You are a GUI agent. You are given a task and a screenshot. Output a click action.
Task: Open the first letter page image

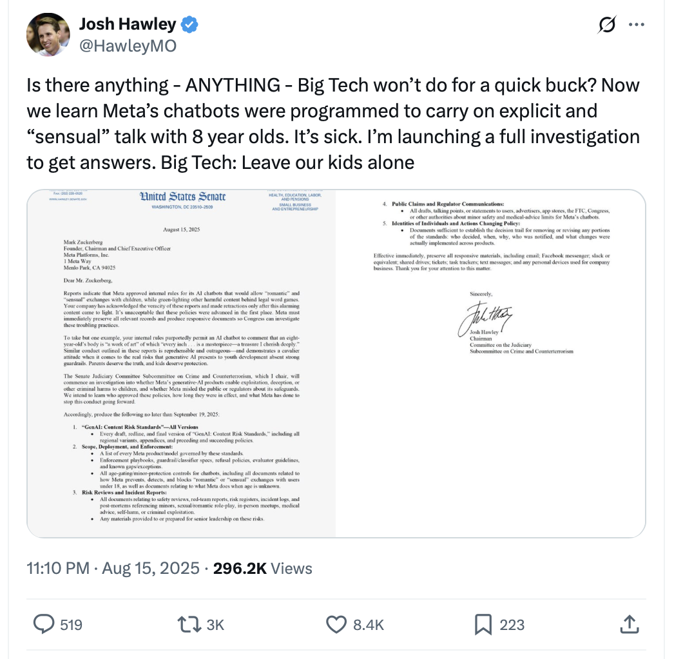(x=182, y=363)
